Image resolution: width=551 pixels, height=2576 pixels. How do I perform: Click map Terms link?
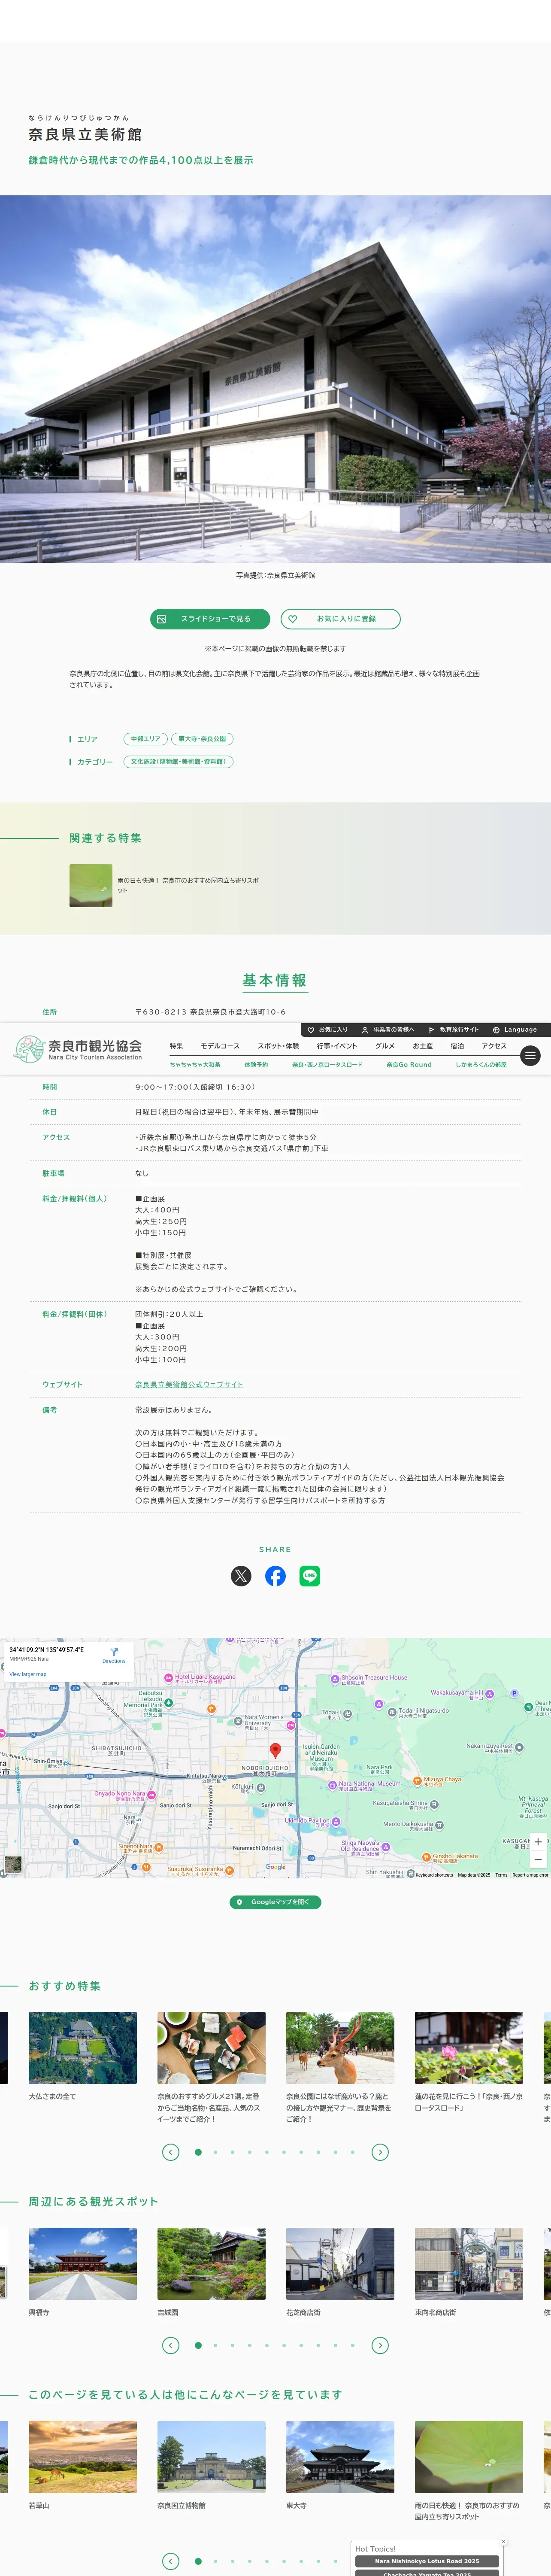(501, 1875)
